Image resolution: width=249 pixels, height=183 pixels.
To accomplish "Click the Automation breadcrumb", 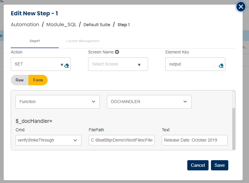I will (25, 25).
